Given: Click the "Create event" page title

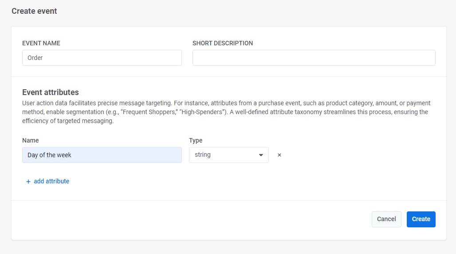Looking at the screenshot, I should pos(34,11).
